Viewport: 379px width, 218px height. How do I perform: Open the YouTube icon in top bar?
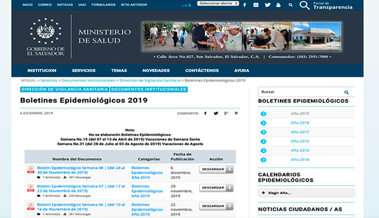click(279, 5)
